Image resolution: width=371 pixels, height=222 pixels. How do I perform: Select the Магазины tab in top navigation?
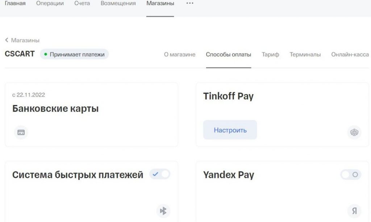click(x=160, y=4)
